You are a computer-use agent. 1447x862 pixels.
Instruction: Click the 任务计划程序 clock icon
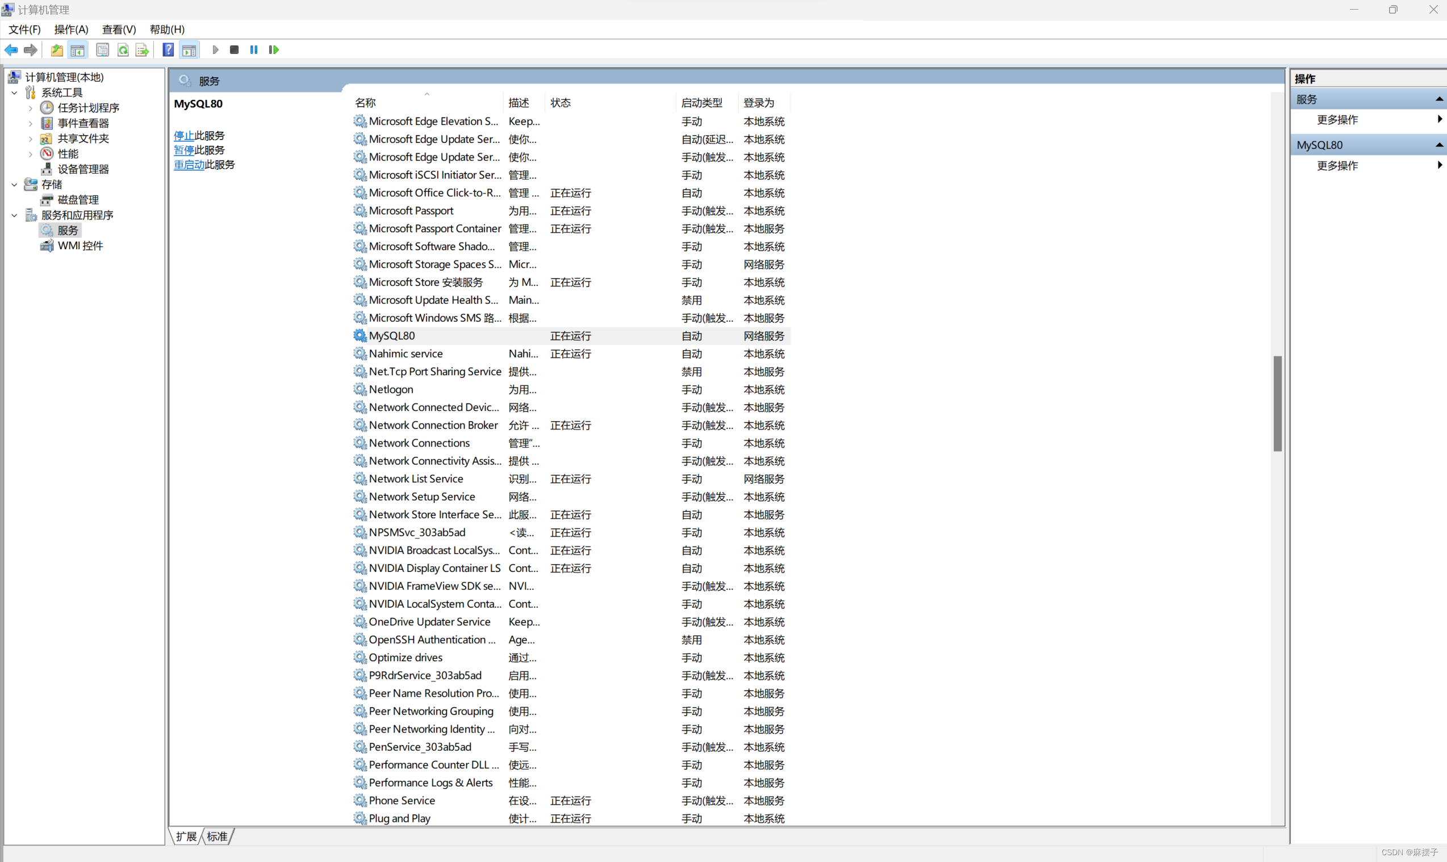click(47, 107)
